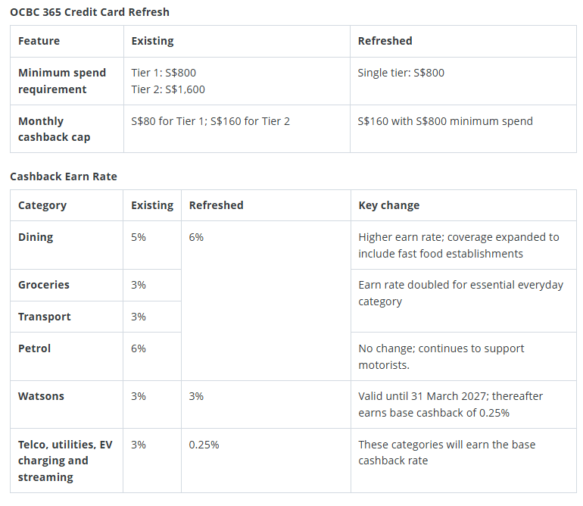Click the 'Transport' row label
Viewport: 583px width, 506px height.
[44, 317]
